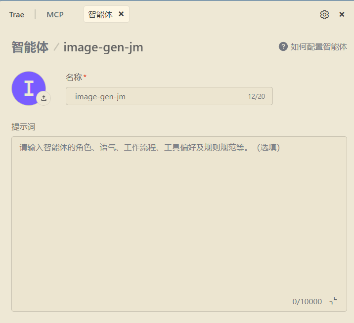Click the 名称 name input field
Screen dimensions: 354x323
(x=169, y=96)
